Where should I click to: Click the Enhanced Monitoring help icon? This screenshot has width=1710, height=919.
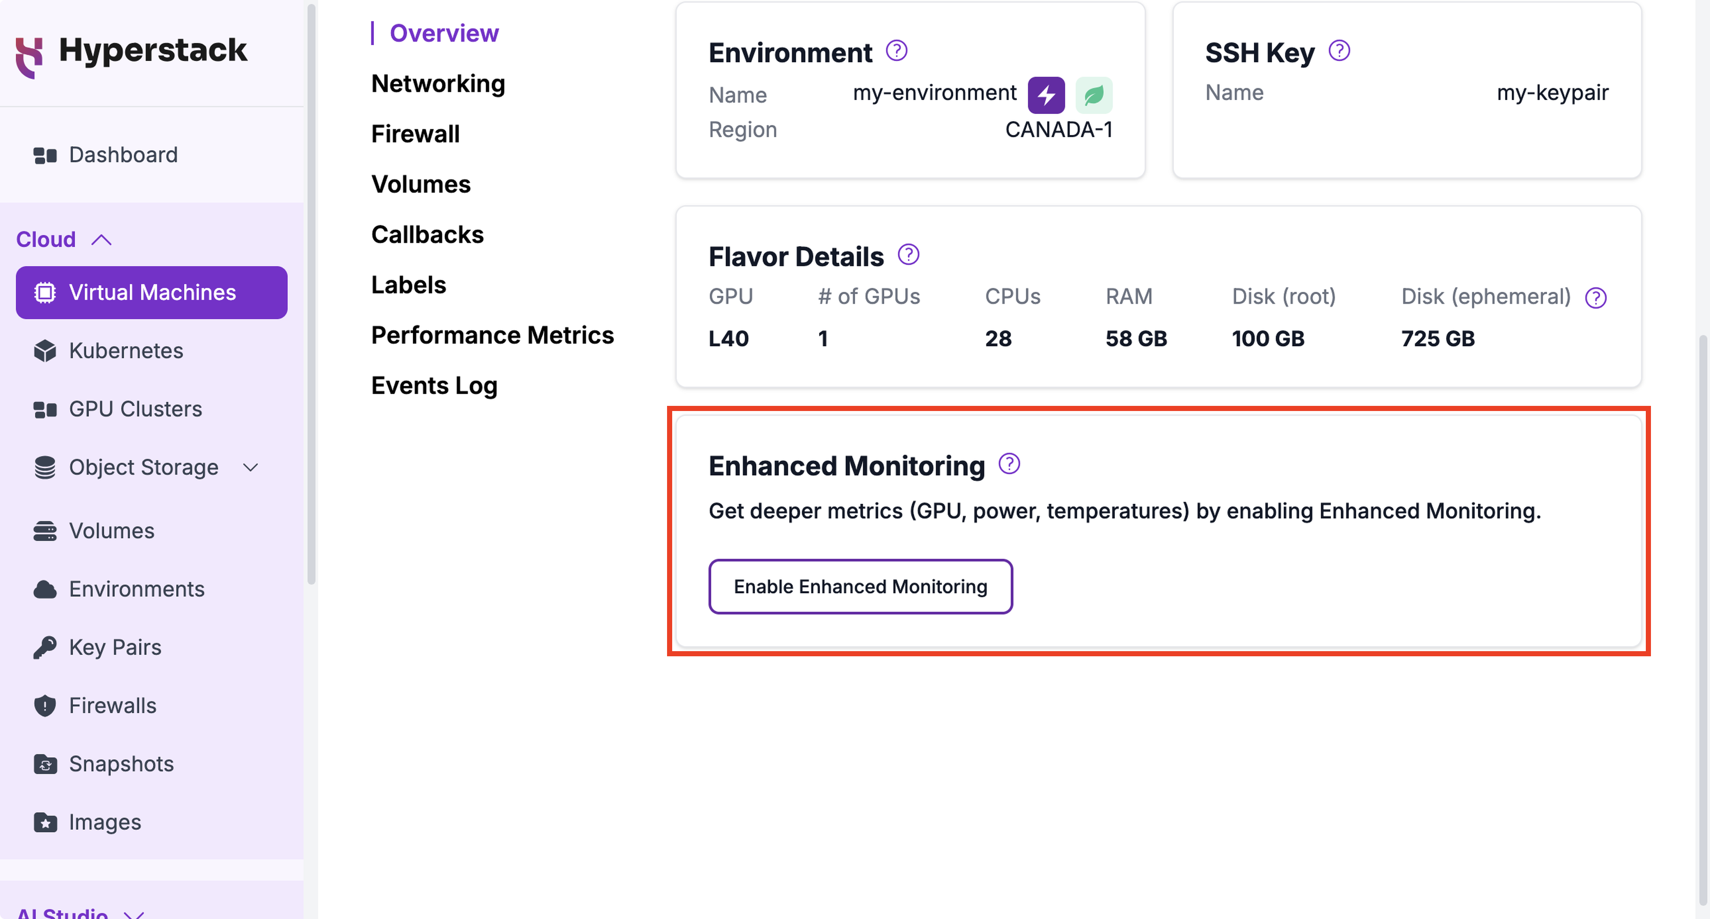1009,464
